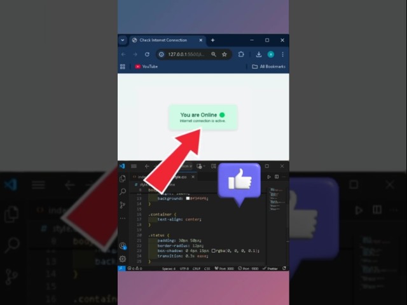The image size is (407, 305).
Task: Change indentation via Spaces: 4
Action: (169, 268)
